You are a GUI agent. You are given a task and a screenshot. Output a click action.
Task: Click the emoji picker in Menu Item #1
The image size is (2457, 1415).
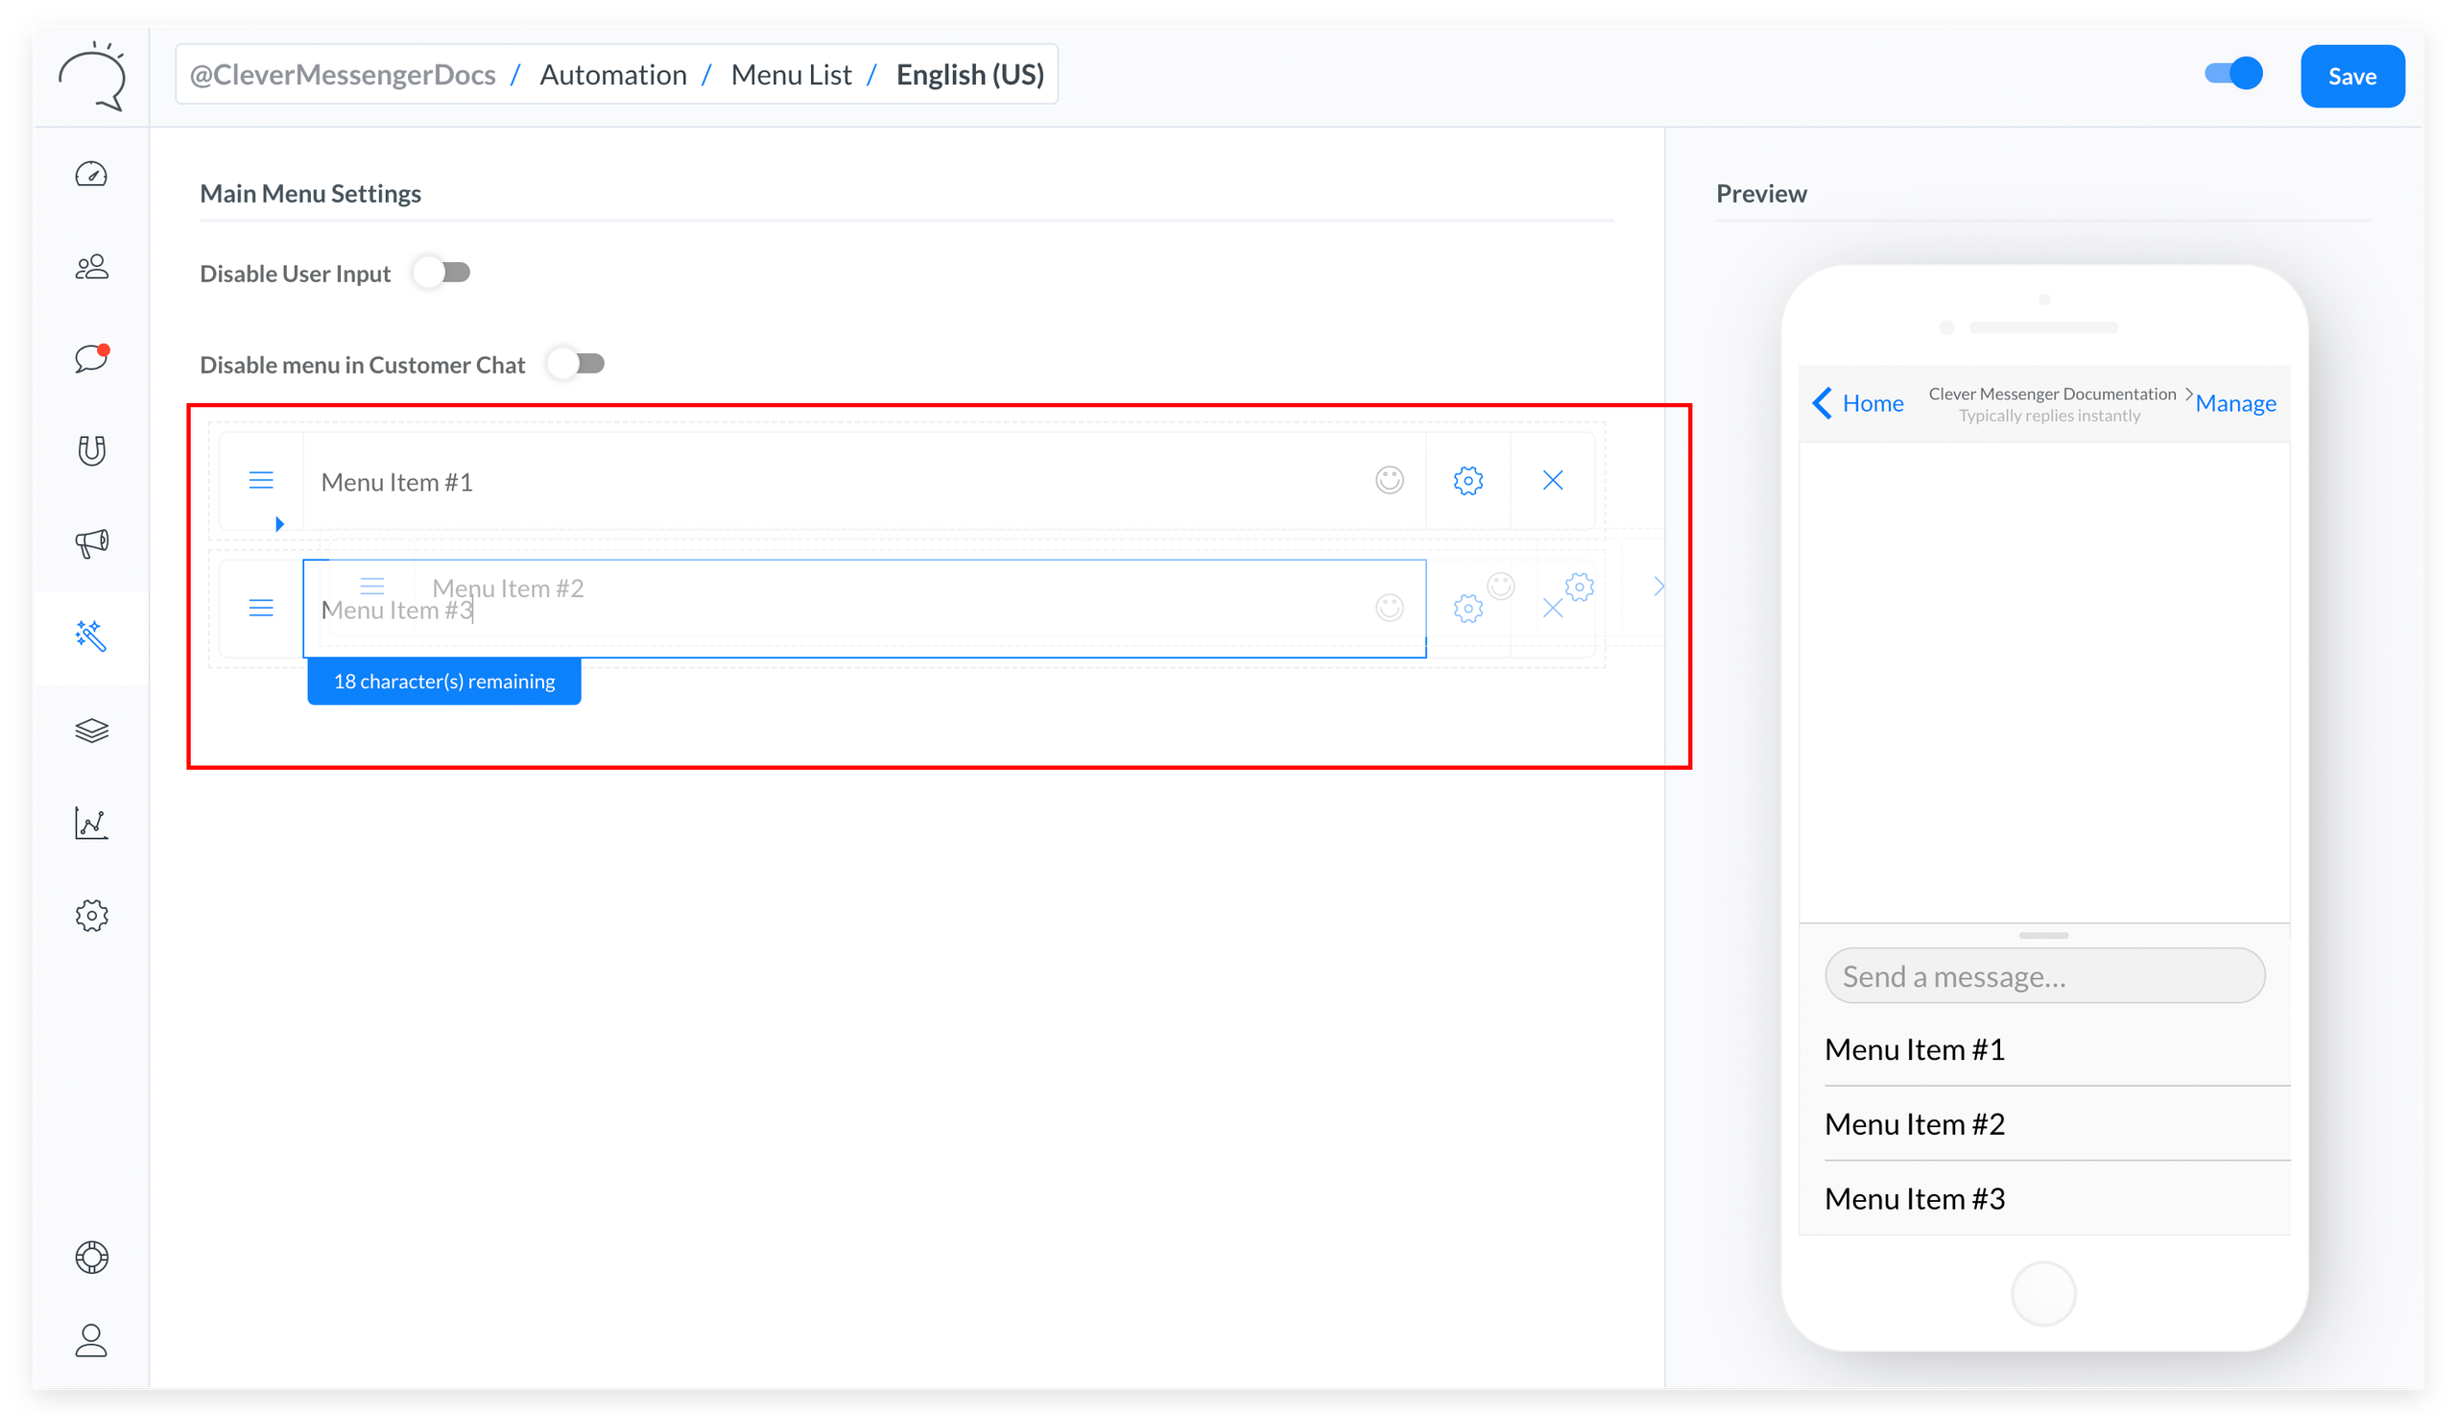click(x=1390, y=480)
